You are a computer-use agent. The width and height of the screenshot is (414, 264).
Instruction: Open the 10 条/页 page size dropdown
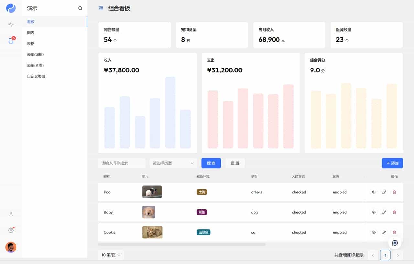pyautogui.click(x=111, y=255)
